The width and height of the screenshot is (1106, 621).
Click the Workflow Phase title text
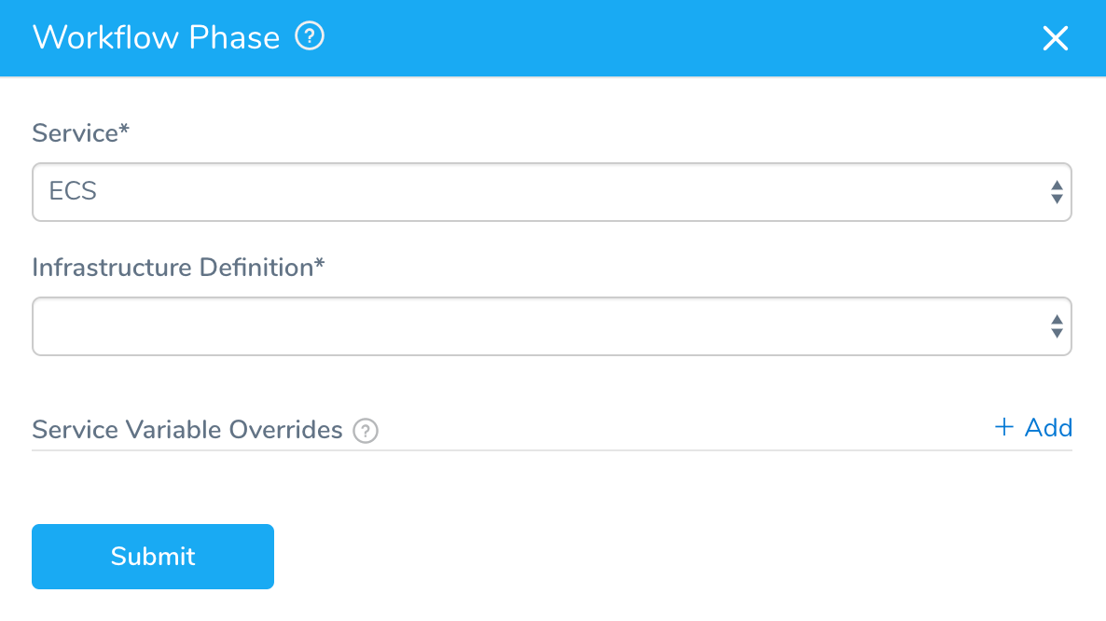(157, 37)
